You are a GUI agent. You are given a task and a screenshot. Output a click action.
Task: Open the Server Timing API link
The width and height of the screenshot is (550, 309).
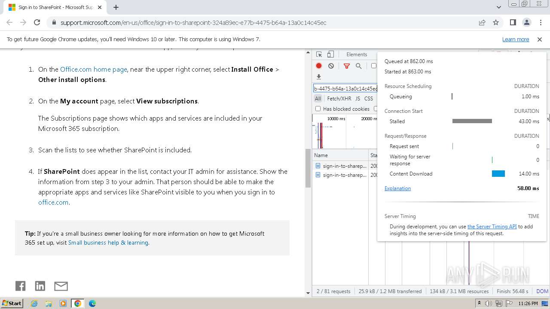coord(492,227)
